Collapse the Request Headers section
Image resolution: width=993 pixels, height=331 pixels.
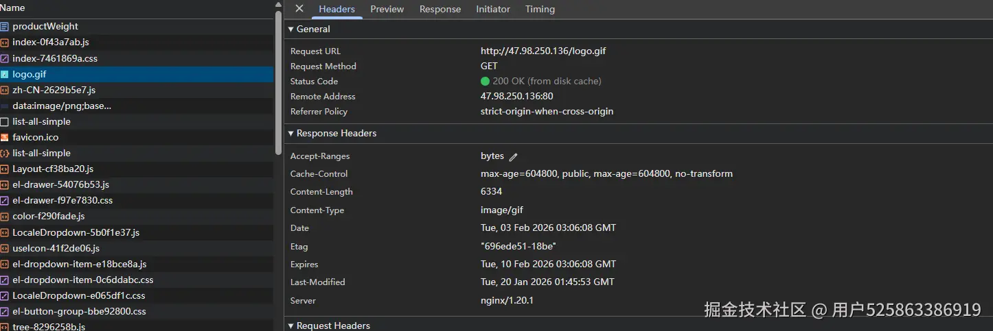pos(291,326)
